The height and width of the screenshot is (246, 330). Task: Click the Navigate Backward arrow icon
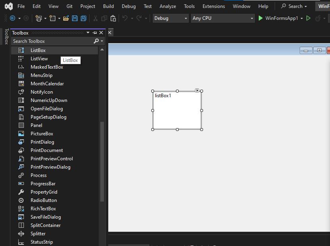[12, 18]
